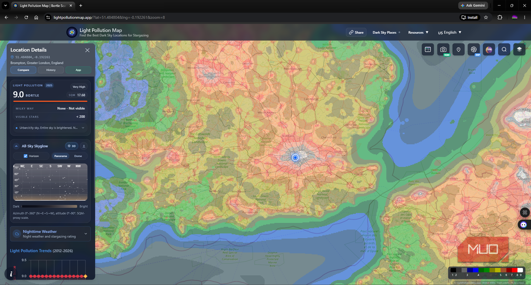
Task: Click the 2025 year badge
Action: (49, 85)
